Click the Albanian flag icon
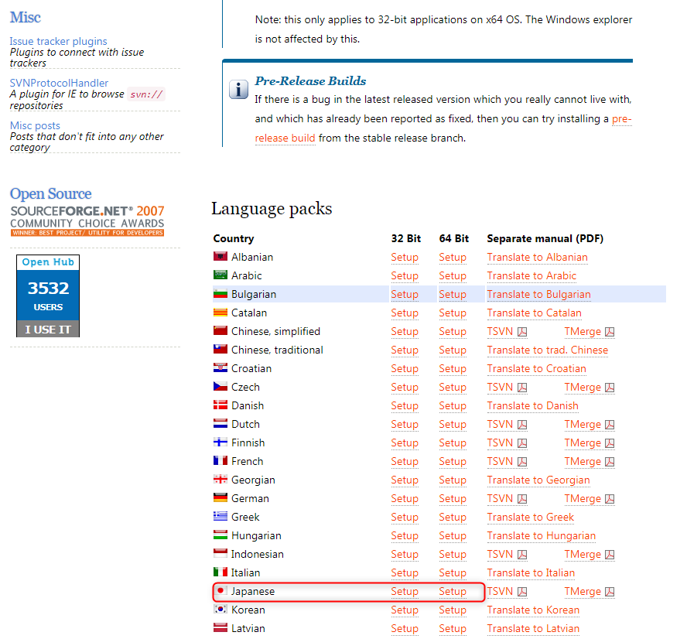 [x=220, y=256]
